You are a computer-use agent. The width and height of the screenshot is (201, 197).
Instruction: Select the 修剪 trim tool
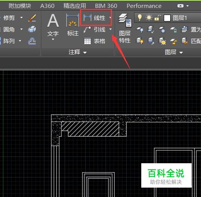[9, 18]
